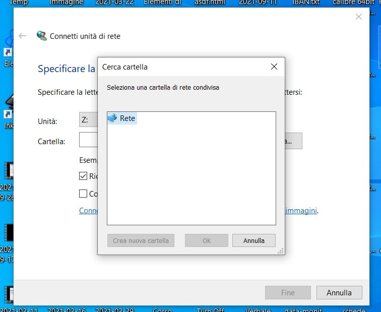Open the Unità drive letter dropdown Z:

(x=89, y=119)
